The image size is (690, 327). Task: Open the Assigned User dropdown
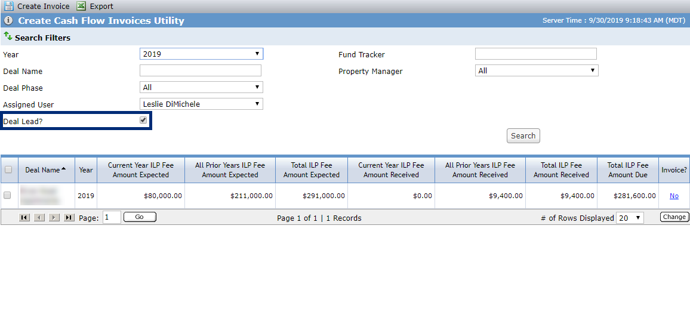[201, 104]
